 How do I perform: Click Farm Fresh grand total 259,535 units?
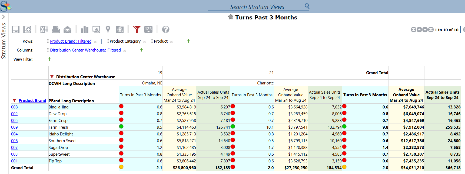click(453, 127)
